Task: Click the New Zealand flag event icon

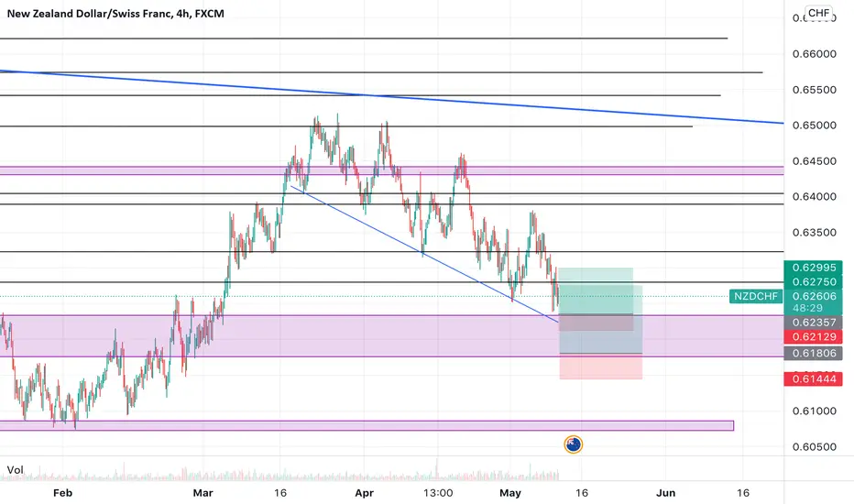Action: coord(573,444)
